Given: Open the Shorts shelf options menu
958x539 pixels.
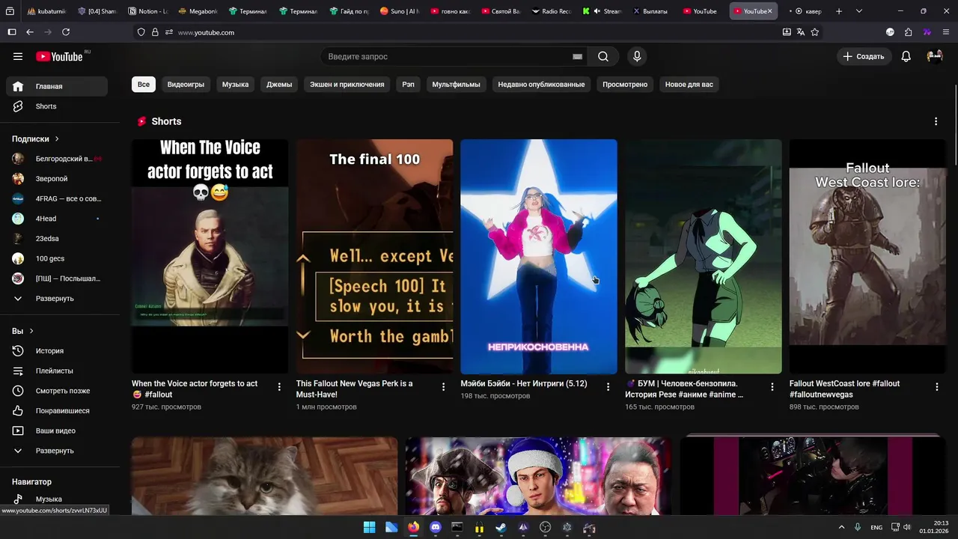Looking at the screenshot, I should [x=936, y=121].
